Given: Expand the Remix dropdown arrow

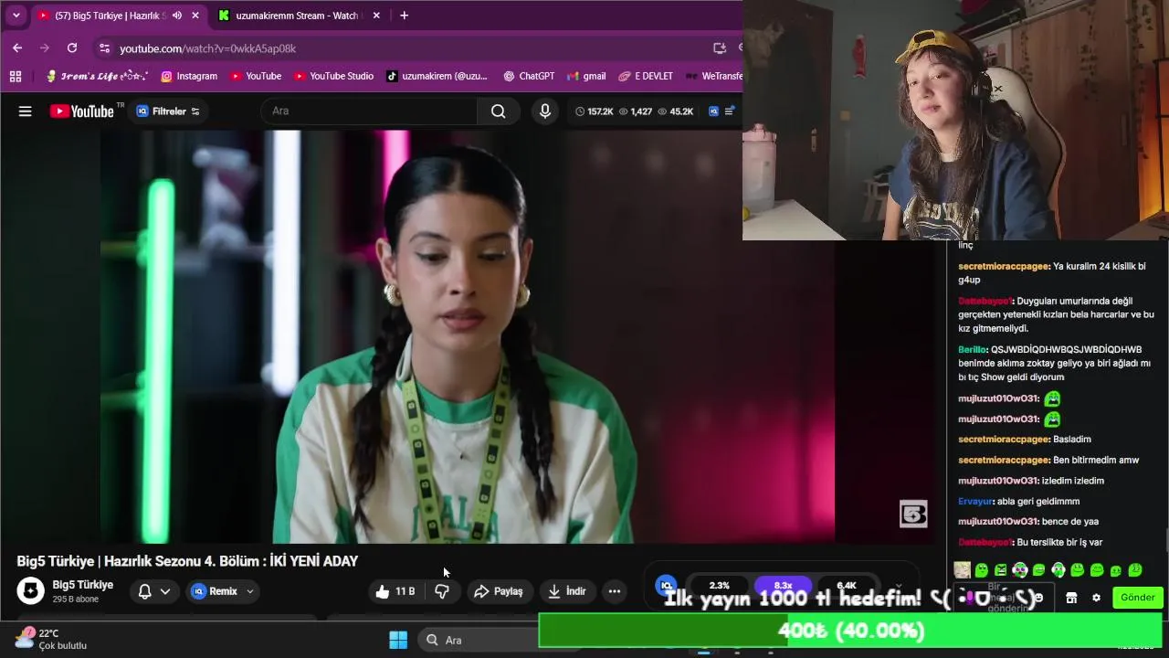Looking at the screenshot, I should click(250, 591).
